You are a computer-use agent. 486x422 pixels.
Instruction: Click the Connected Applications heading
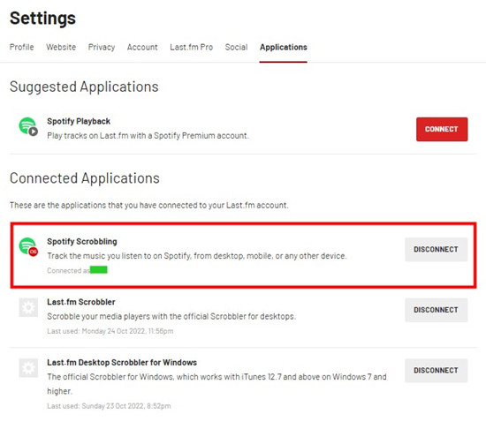click(x=85, y=178)
